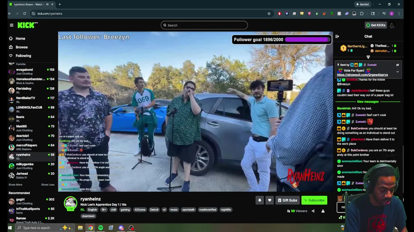The width and height of the screenshot is (414, 232).
Task: Click the 420zone tag
Action: (140, 210)
